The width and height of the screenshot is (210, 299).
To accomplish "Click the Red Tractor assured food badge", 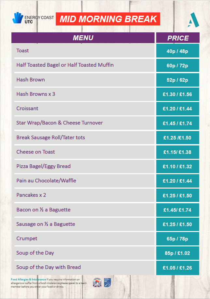I will point(97,282).
